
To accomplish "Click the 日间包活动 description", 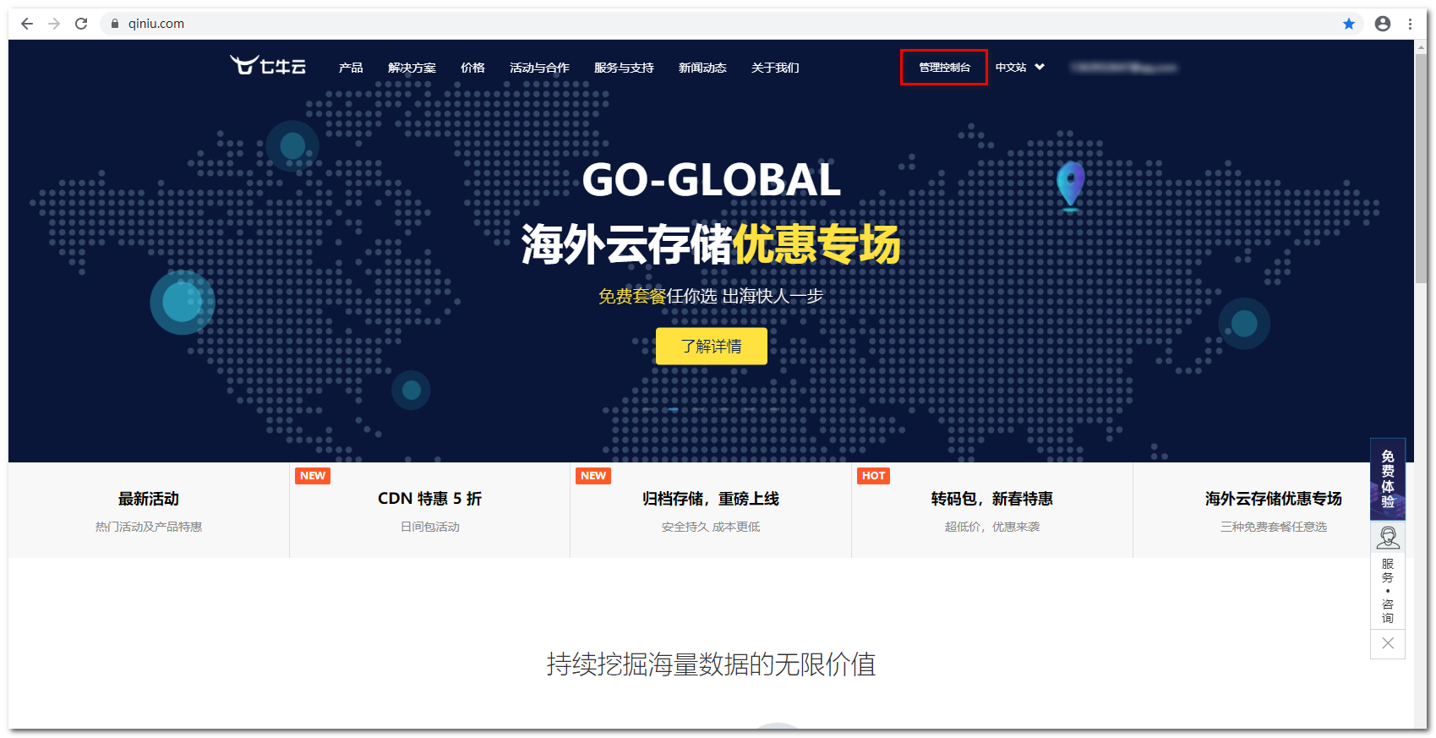I will (430, 527).
